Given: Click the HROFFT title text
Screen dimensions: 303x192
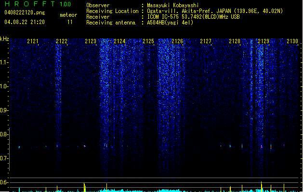Looking at the screenshot, I should pos(30,4).
